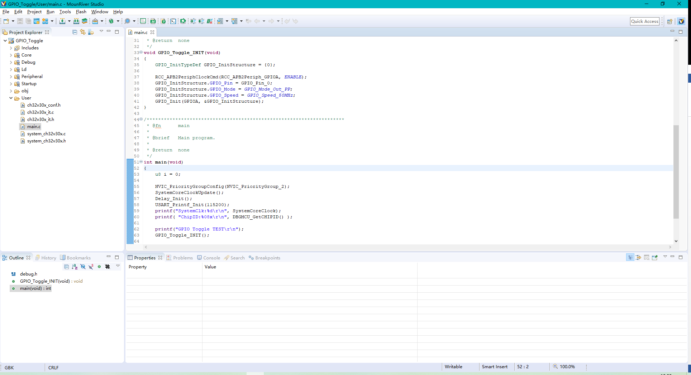
Task: Expand the Includes folder in project tree
Action: pos(11,48)
